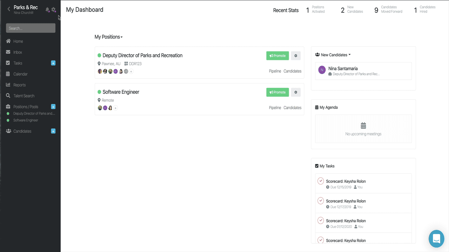This screenshot has width=449, height=252.
Task: Click the sidebar Search field
Action: pyautogui.click(x=31, y=28)
